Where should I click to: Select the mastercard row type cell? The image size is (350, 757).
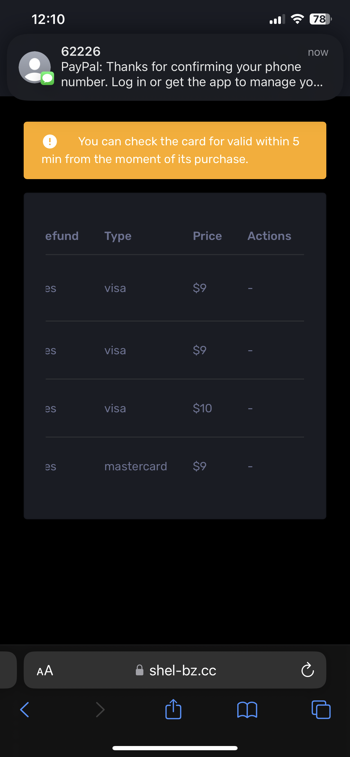click(x=136, y=466)
